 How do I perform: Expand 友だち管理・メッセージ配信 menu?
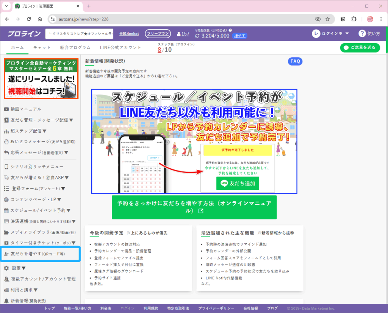39,120
